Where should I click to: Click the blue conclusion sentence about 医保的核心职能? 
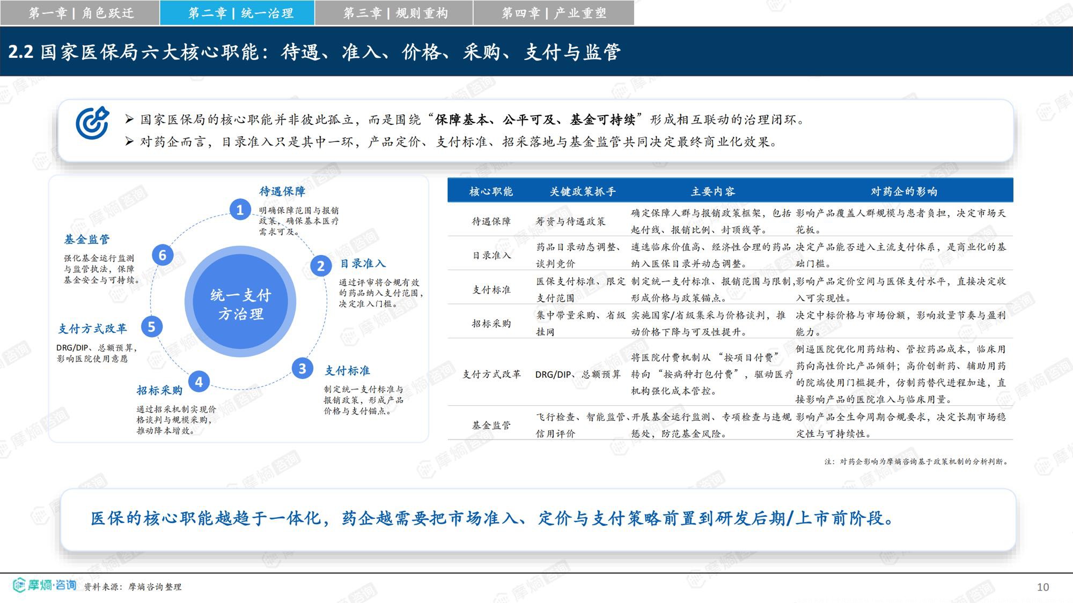pos(493,518)
